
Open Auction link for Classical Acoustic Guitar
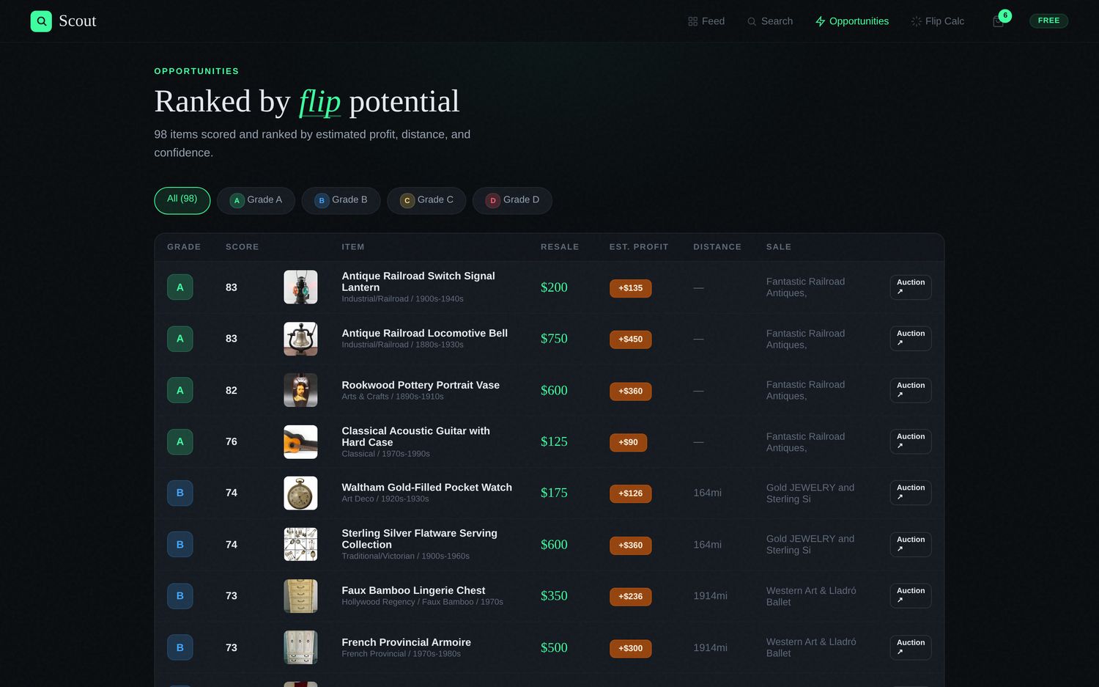911,441
